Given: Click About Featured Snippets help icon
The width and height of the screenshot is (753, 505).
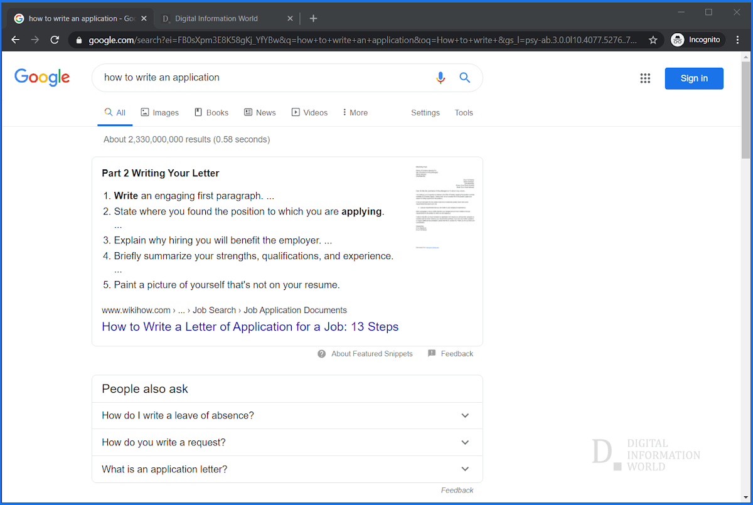Looking at the screenshot, I should pyautogui.click(x=322, y=354).
